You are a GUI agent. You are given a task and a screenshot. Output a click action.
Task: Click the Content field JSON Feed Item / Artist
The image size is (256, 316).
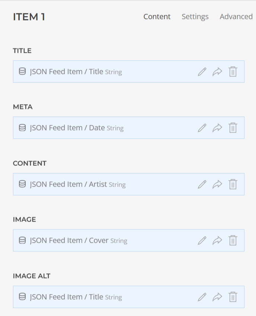pyautogui.click(x=77, y=184)
